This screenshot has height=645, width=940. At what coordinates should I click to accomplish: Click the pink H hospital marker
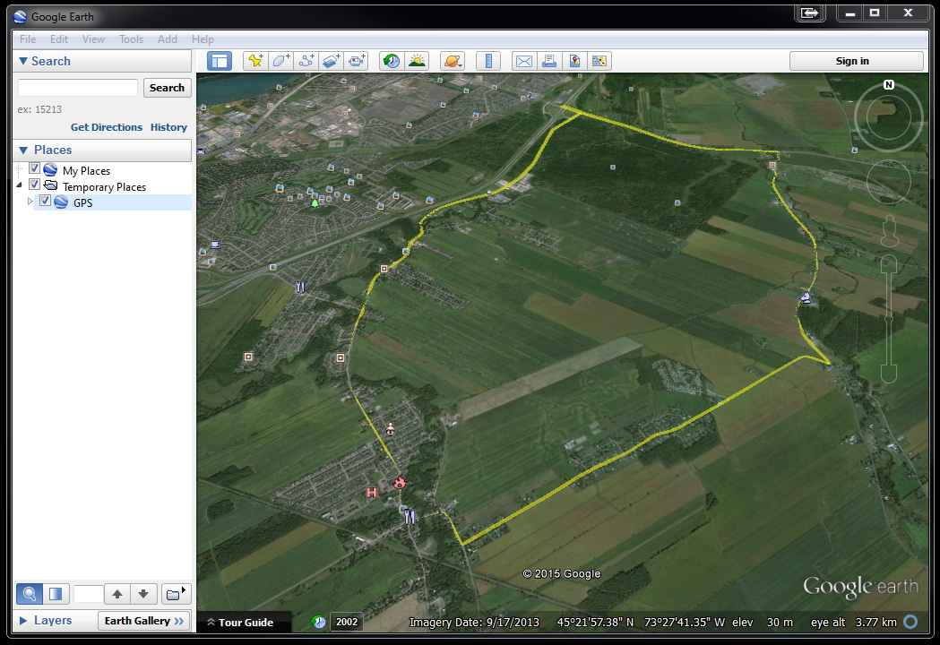(x=372, y=493)
